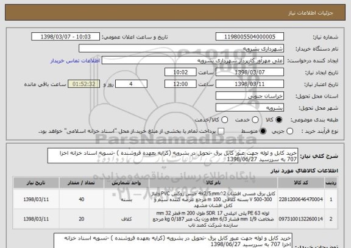
Task: Click the request creator name field
Action: (193, 60)
